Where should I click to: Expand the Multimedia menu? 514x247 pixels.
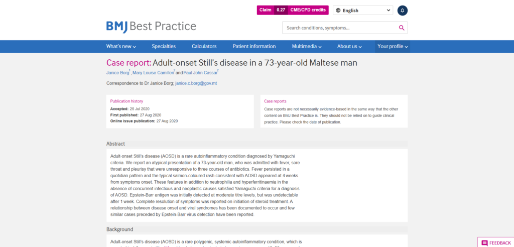(307, 46)
